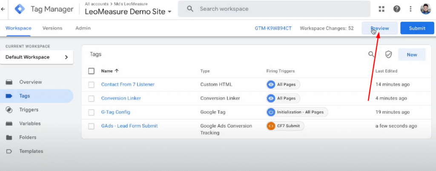Search within the Tags list using the magnifier icon
This screenshot has width=436, height=171.
(x=371, y=54)
